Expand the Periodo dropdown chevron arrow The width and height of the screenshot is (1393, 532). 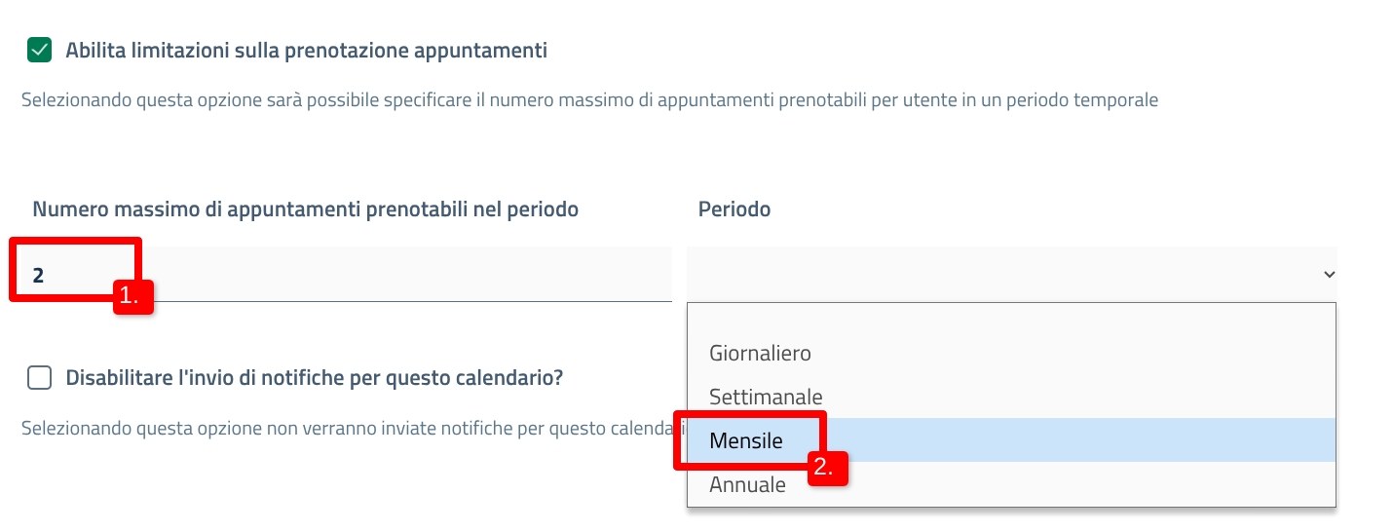pyautogui.click(x=1329, y=275)
